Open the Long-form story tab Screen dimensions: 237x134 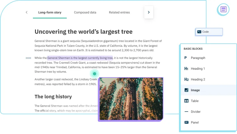(50, 12)
